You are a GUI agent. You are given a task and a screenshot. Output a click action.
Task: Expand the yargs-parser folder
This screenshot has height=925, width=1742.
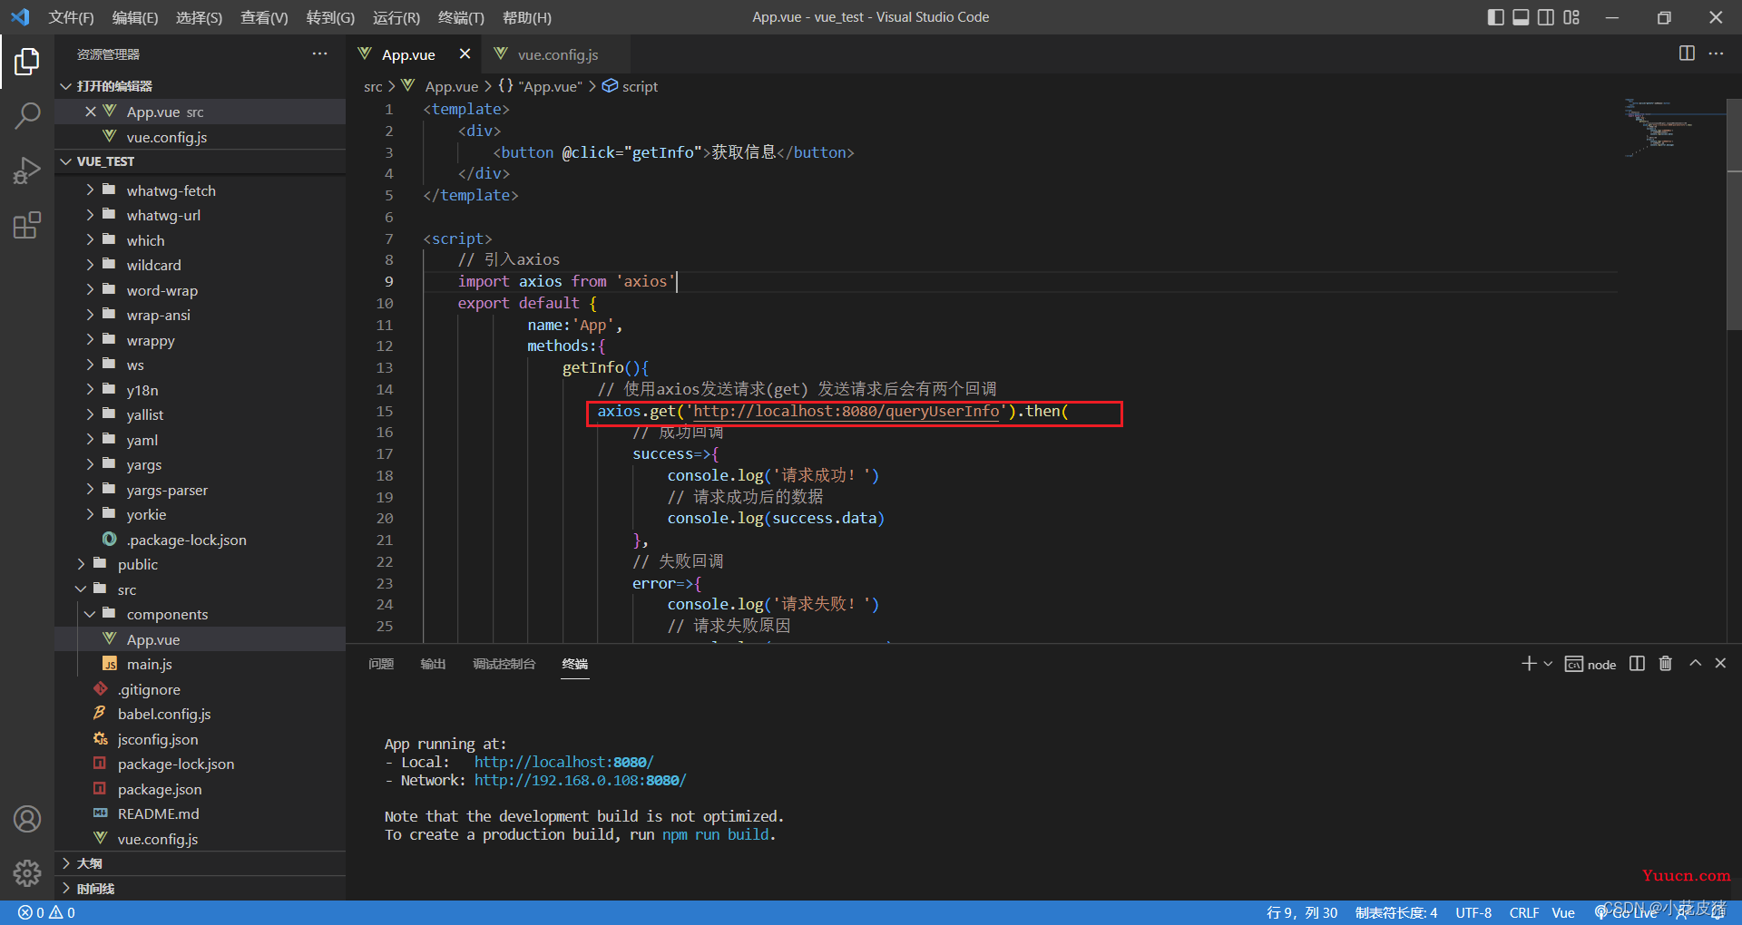[200, 490]
